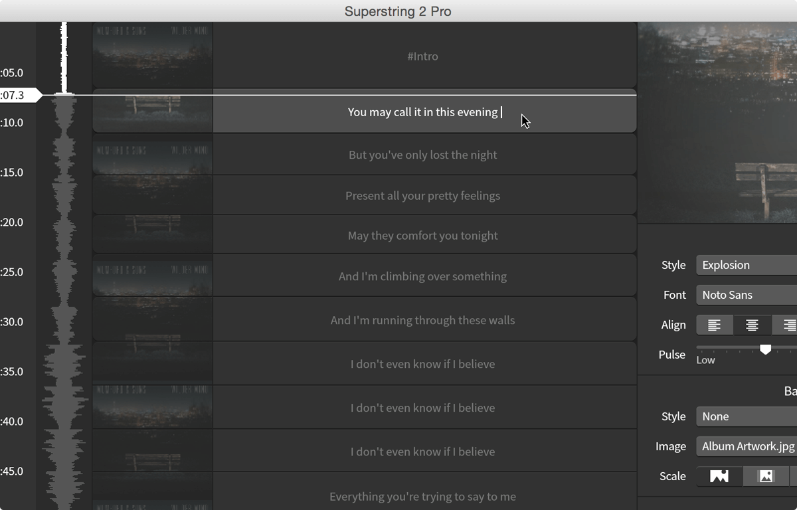Open the Noto Sans font dropdown
797x510 pixels.
[x=747, y=295]
